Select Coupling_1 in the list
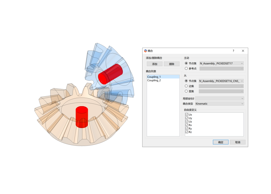The image size is (271, 194). click(163, 77)
